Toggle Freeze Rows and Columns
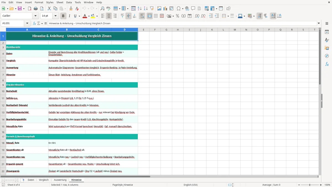The image size is (332, 187). click(212, 9)
